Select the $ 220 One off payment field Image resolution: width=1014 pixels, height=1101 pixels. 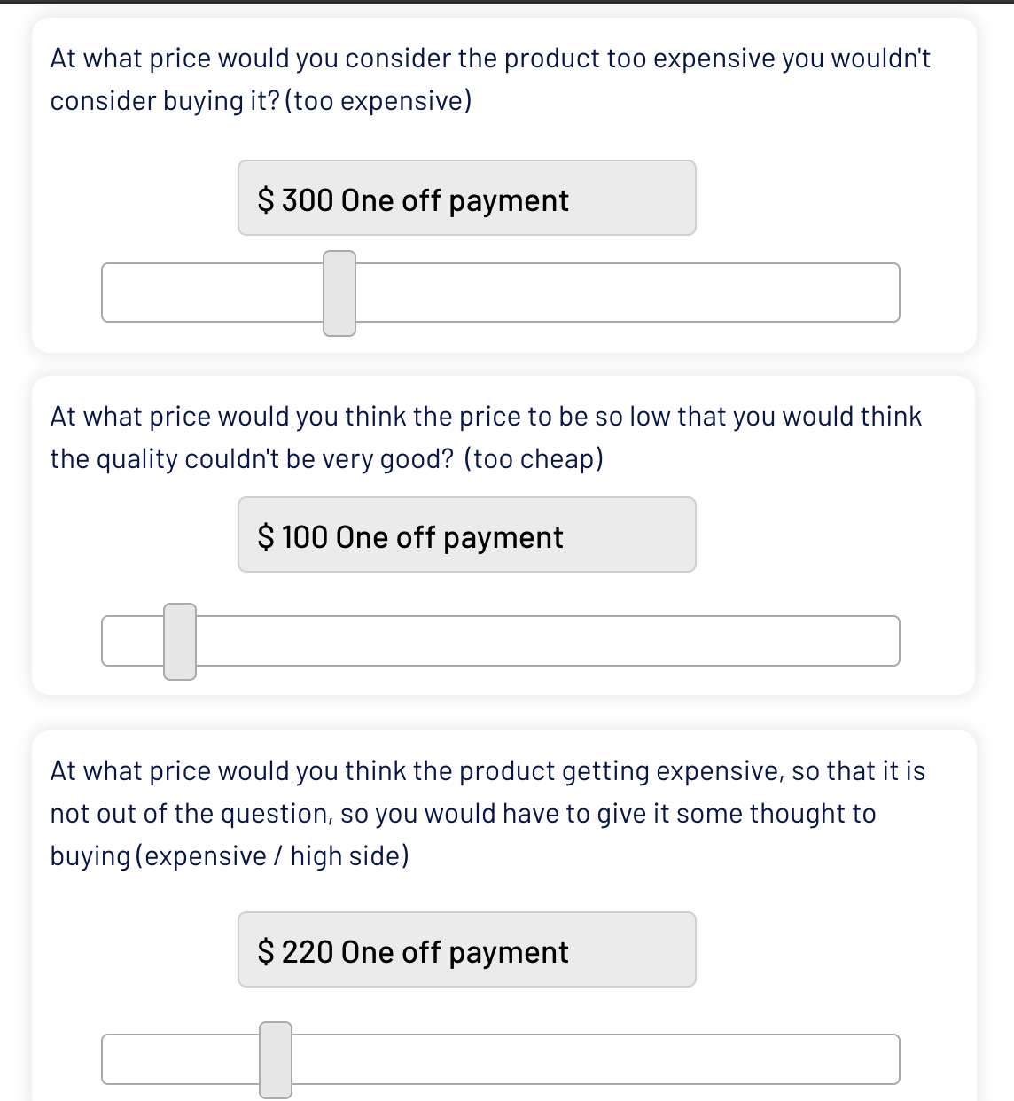(x=466, y=950)
